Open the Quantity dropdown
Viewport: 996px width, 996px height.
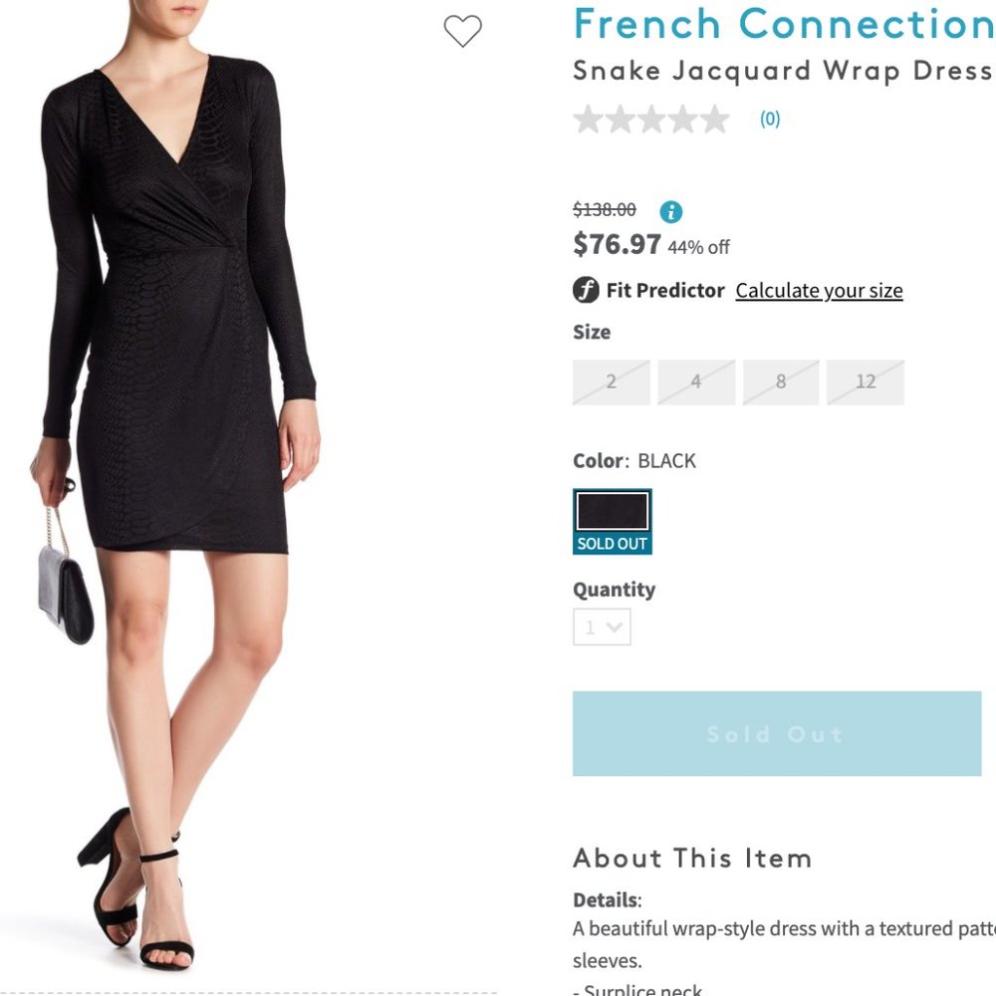[x=602, y=626]
